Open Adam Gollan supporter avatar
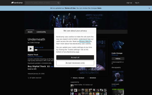The height and width of the screenshot is (95, 152). (x=72, y=86)
